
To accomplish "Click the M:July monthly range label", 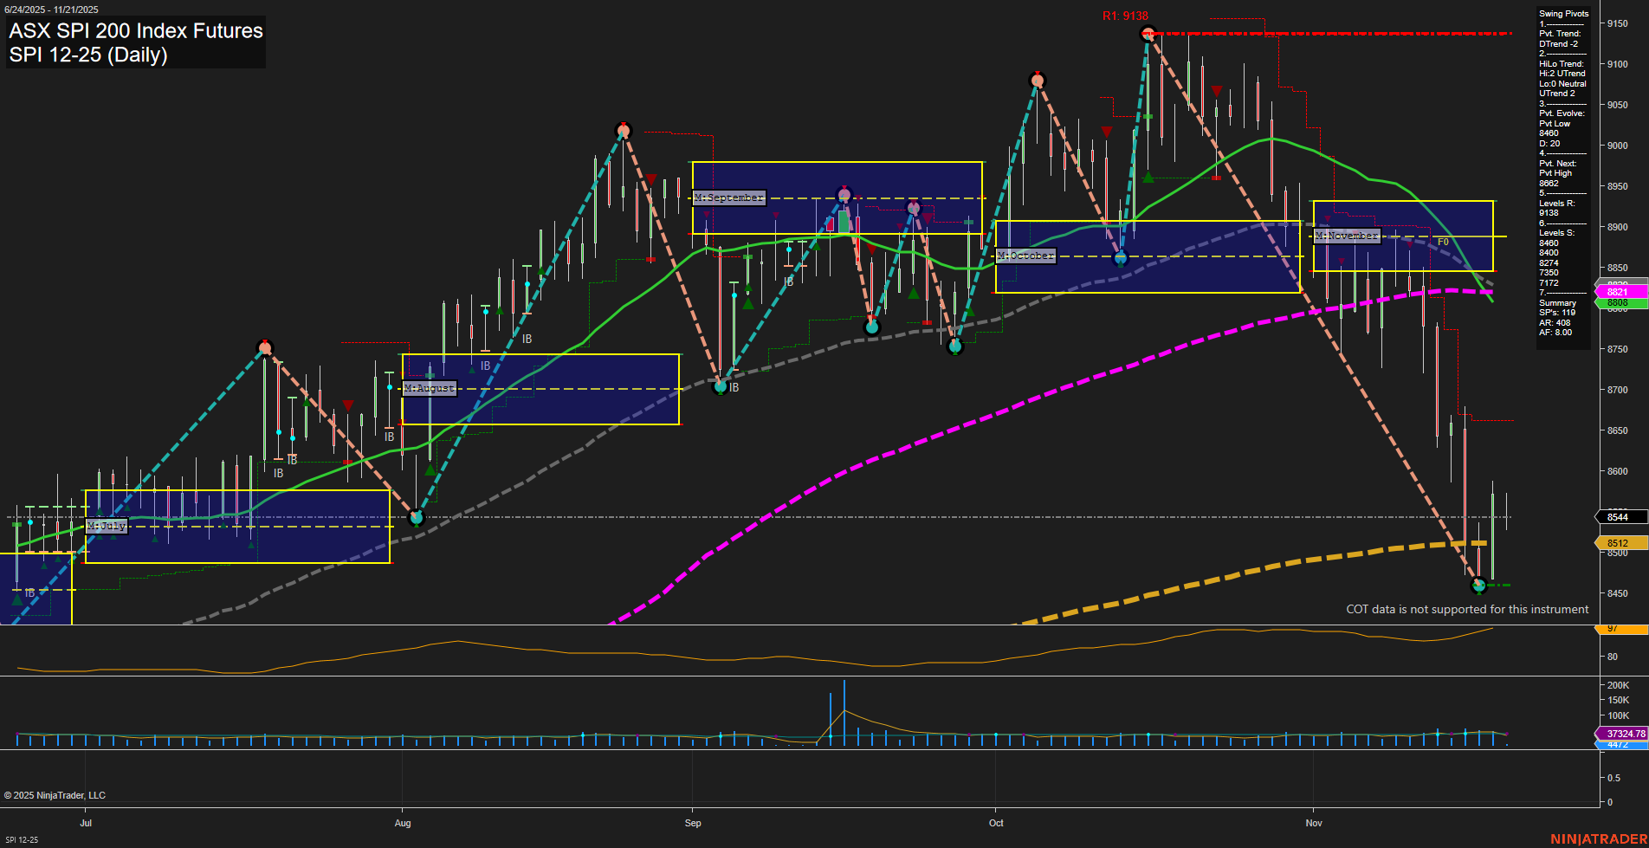I will [x=107, y=526].
